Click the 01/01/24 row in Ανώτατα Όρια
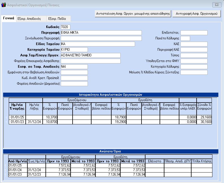The height and width of the screenshot is (183, 224). [x=17, y=170]
